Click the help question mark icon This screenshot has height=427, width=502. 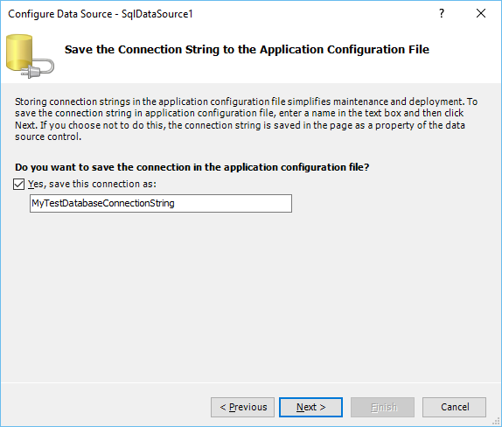[442, 13]
